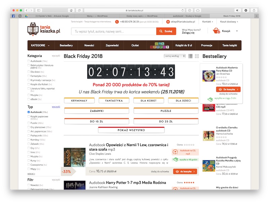Play the Narnia audiobook mp3 sample icon

[175, 152]
